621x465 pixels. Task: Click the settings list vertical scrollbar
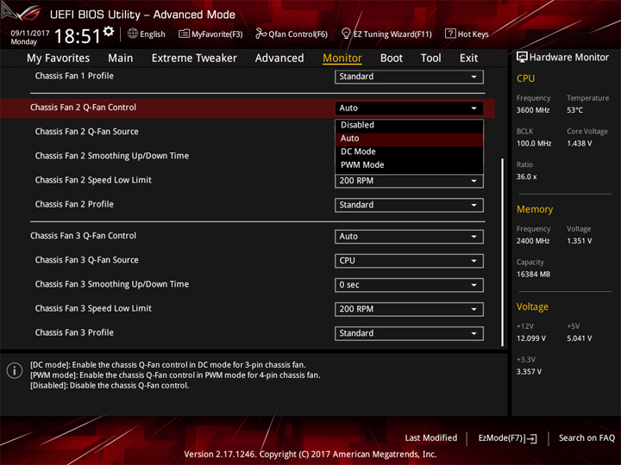(503, 252)
